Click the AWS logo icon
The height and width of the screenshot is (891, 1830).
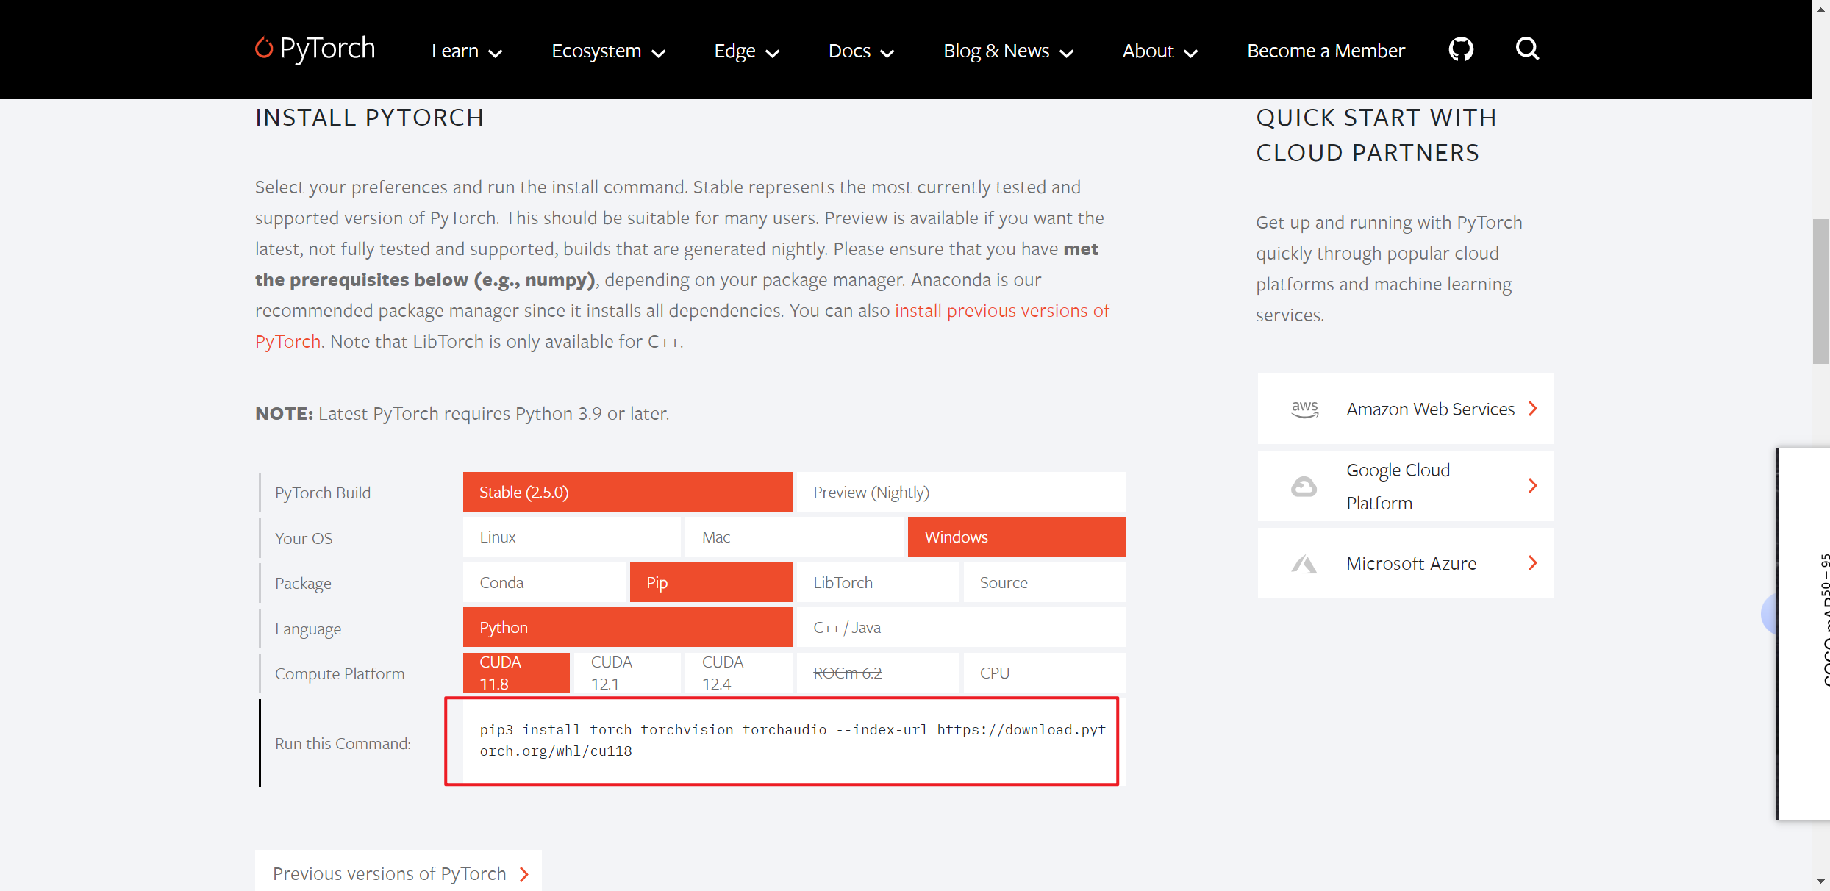pyautogui.click(x=1304, y=409)
